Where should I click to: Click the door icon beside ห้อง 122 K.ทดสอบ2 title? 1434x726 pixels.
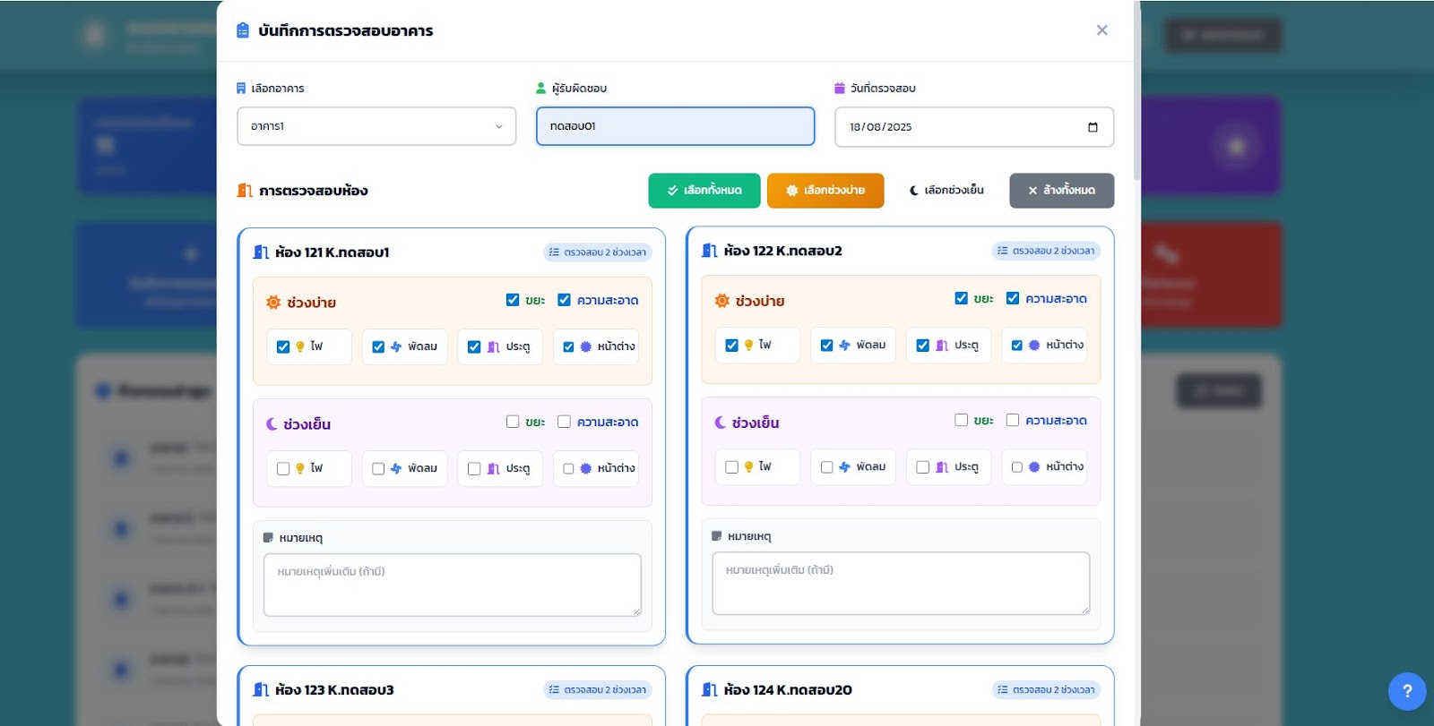709,251
